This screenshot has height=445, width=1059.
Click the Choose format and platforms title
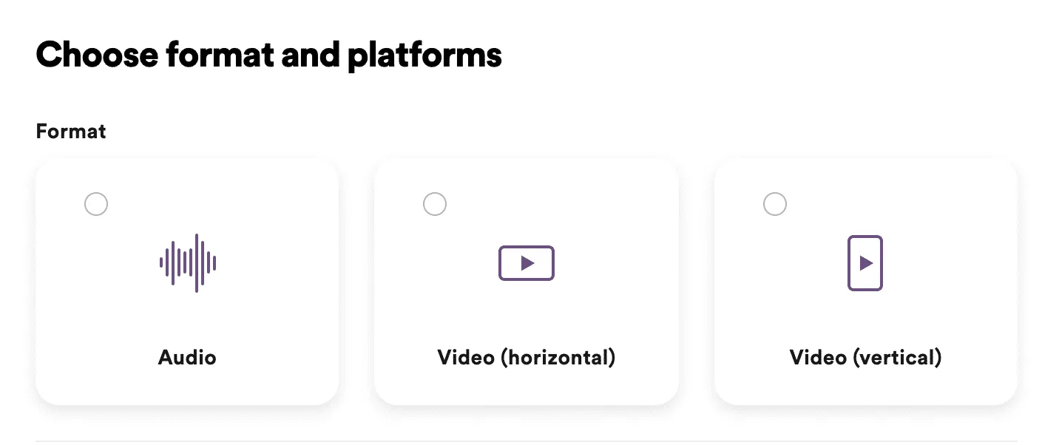[x=268, y=54]
